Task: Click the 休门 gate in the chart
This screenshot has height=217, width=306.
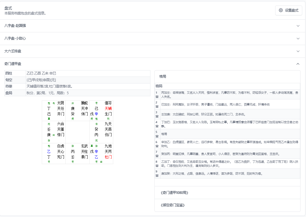Action: [84, 114]
